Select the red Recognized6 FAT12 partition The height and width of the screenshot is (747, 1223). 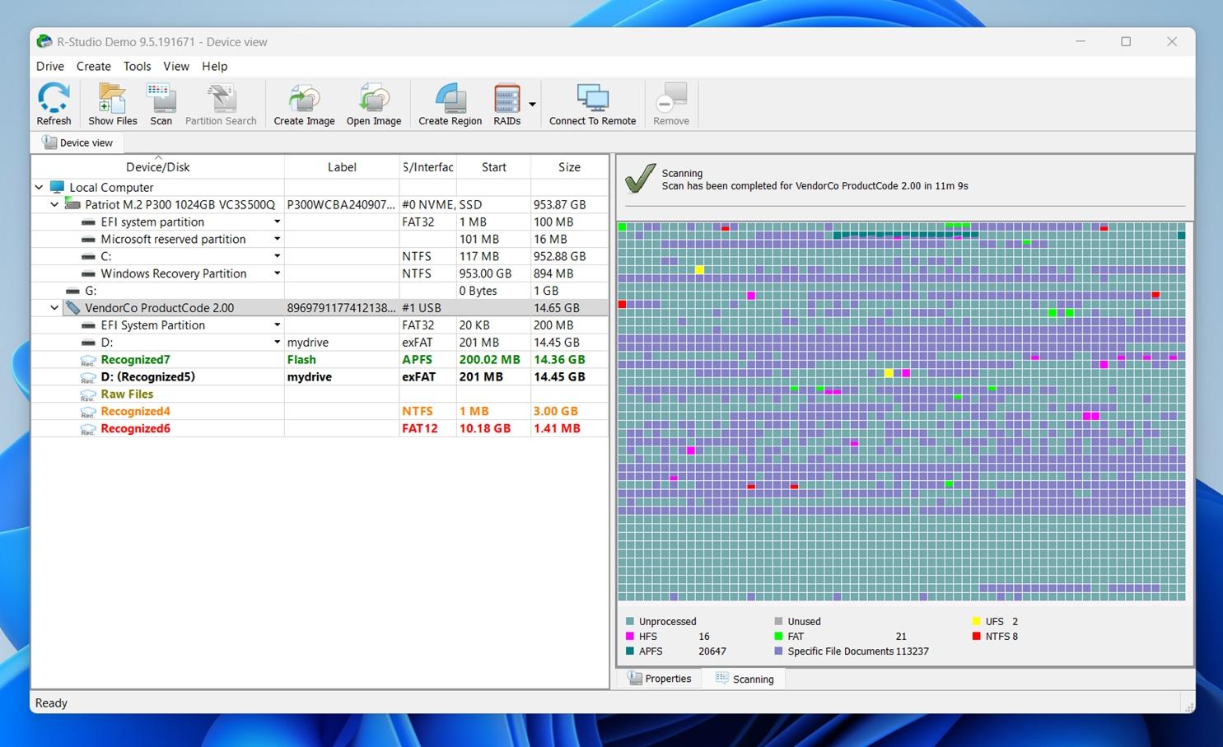click(x=135, y=429)
